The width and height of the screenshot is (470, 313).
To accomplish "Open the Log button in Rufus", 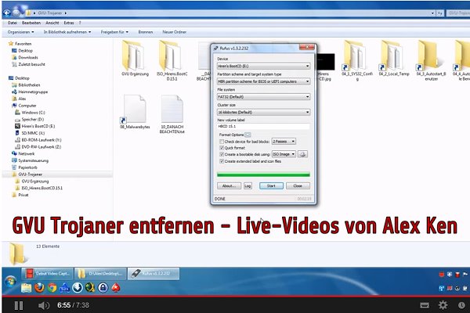I will 248,186.
